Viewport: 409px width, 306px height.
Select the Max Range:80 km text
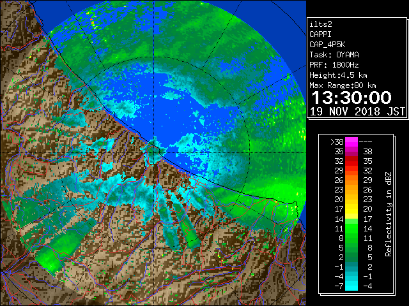coord(343,85)
